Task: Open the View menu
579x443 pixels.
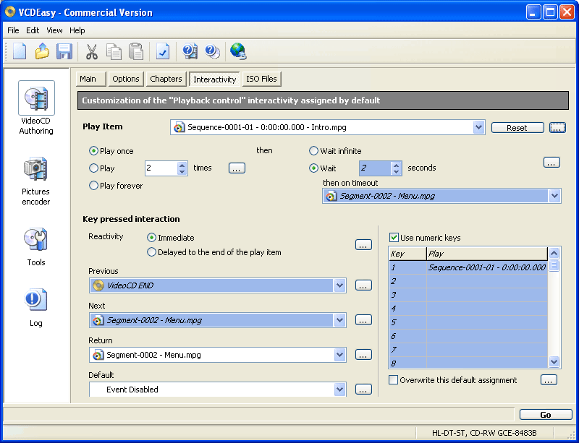Action: point(54,30)
